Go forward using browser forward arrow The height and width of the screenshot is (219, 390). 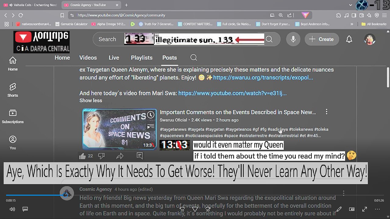click(13, 15)
